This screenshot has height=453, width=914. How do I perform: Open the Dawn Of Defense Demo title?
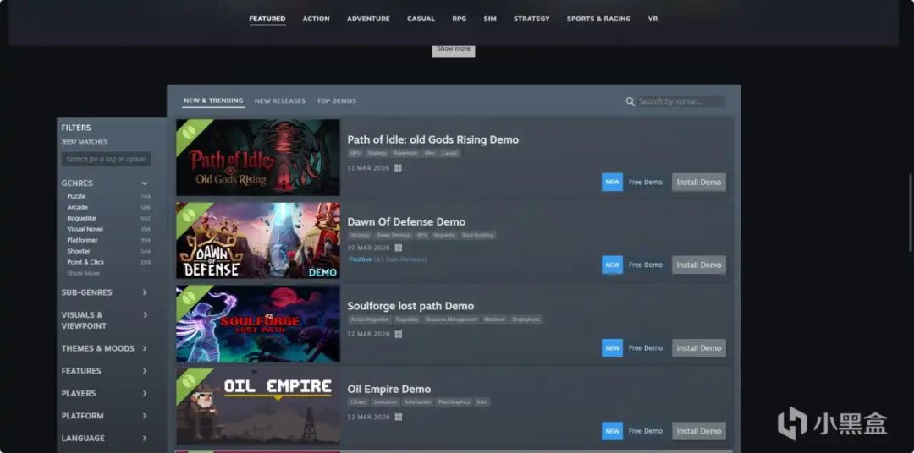point(406,221)
